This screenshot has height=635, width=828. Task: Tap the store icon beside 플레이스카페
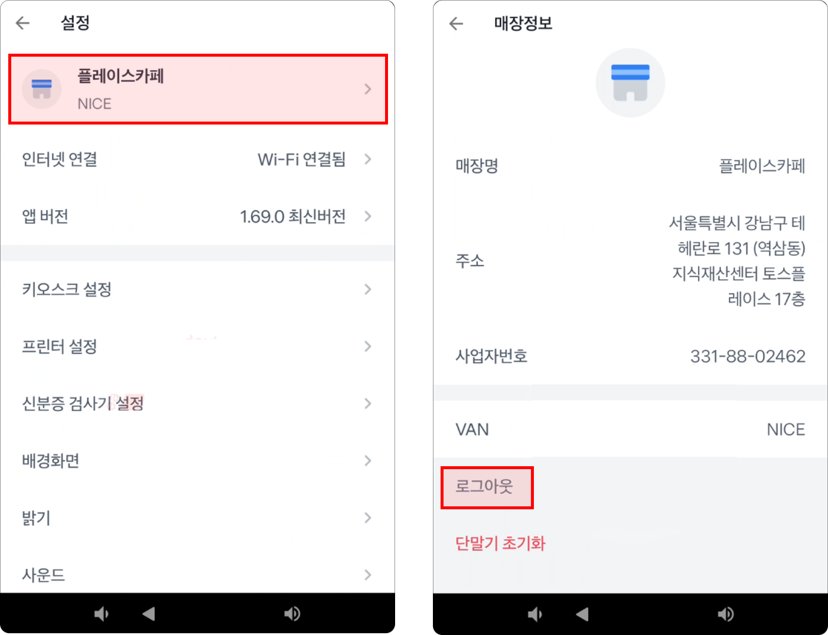pos(41,89)
